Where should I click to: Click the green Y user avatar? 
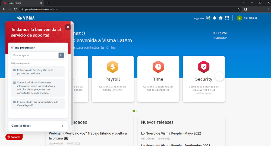point(240,18)
